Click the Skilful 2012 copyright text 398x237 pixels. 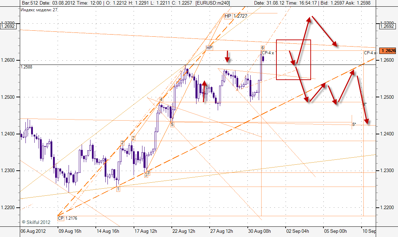click(36, 222)
